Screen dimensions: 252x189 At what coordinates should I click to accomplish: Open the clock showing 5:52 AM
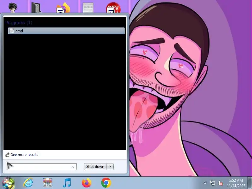tap(236, 183)
